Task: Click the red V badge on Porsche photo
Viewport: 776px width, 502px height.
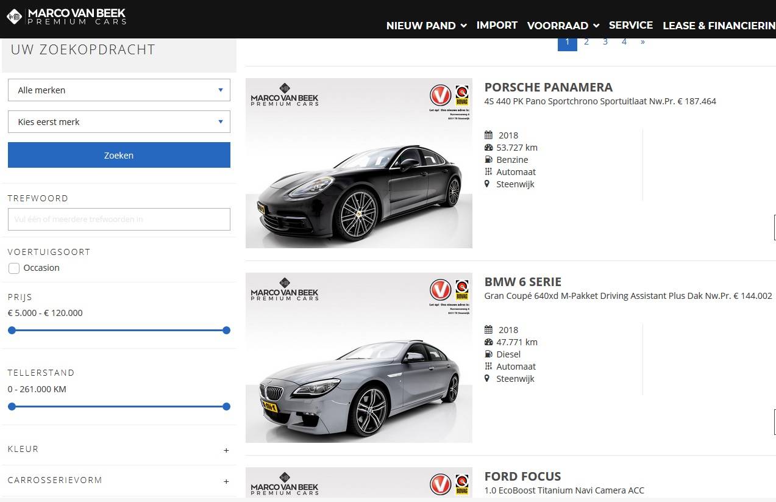Action: [441, 95]
